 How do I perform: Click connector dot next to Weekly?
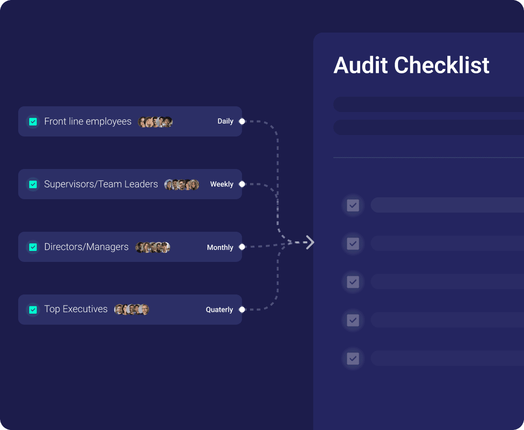(x=242, y=184)
